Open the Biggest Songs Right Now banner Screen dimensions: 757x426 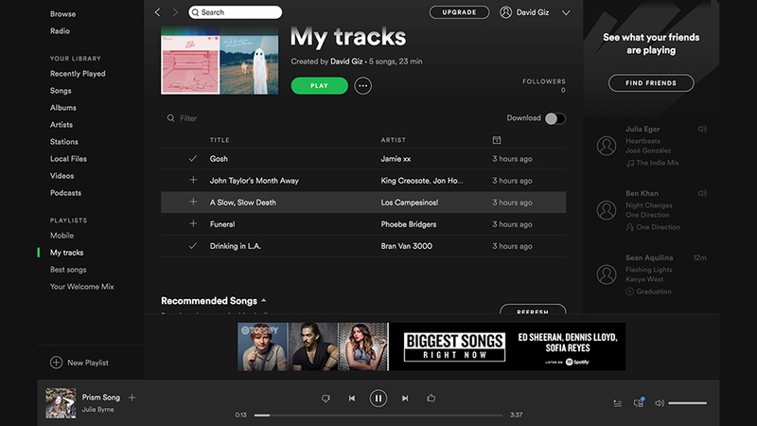tap(431, 346)
